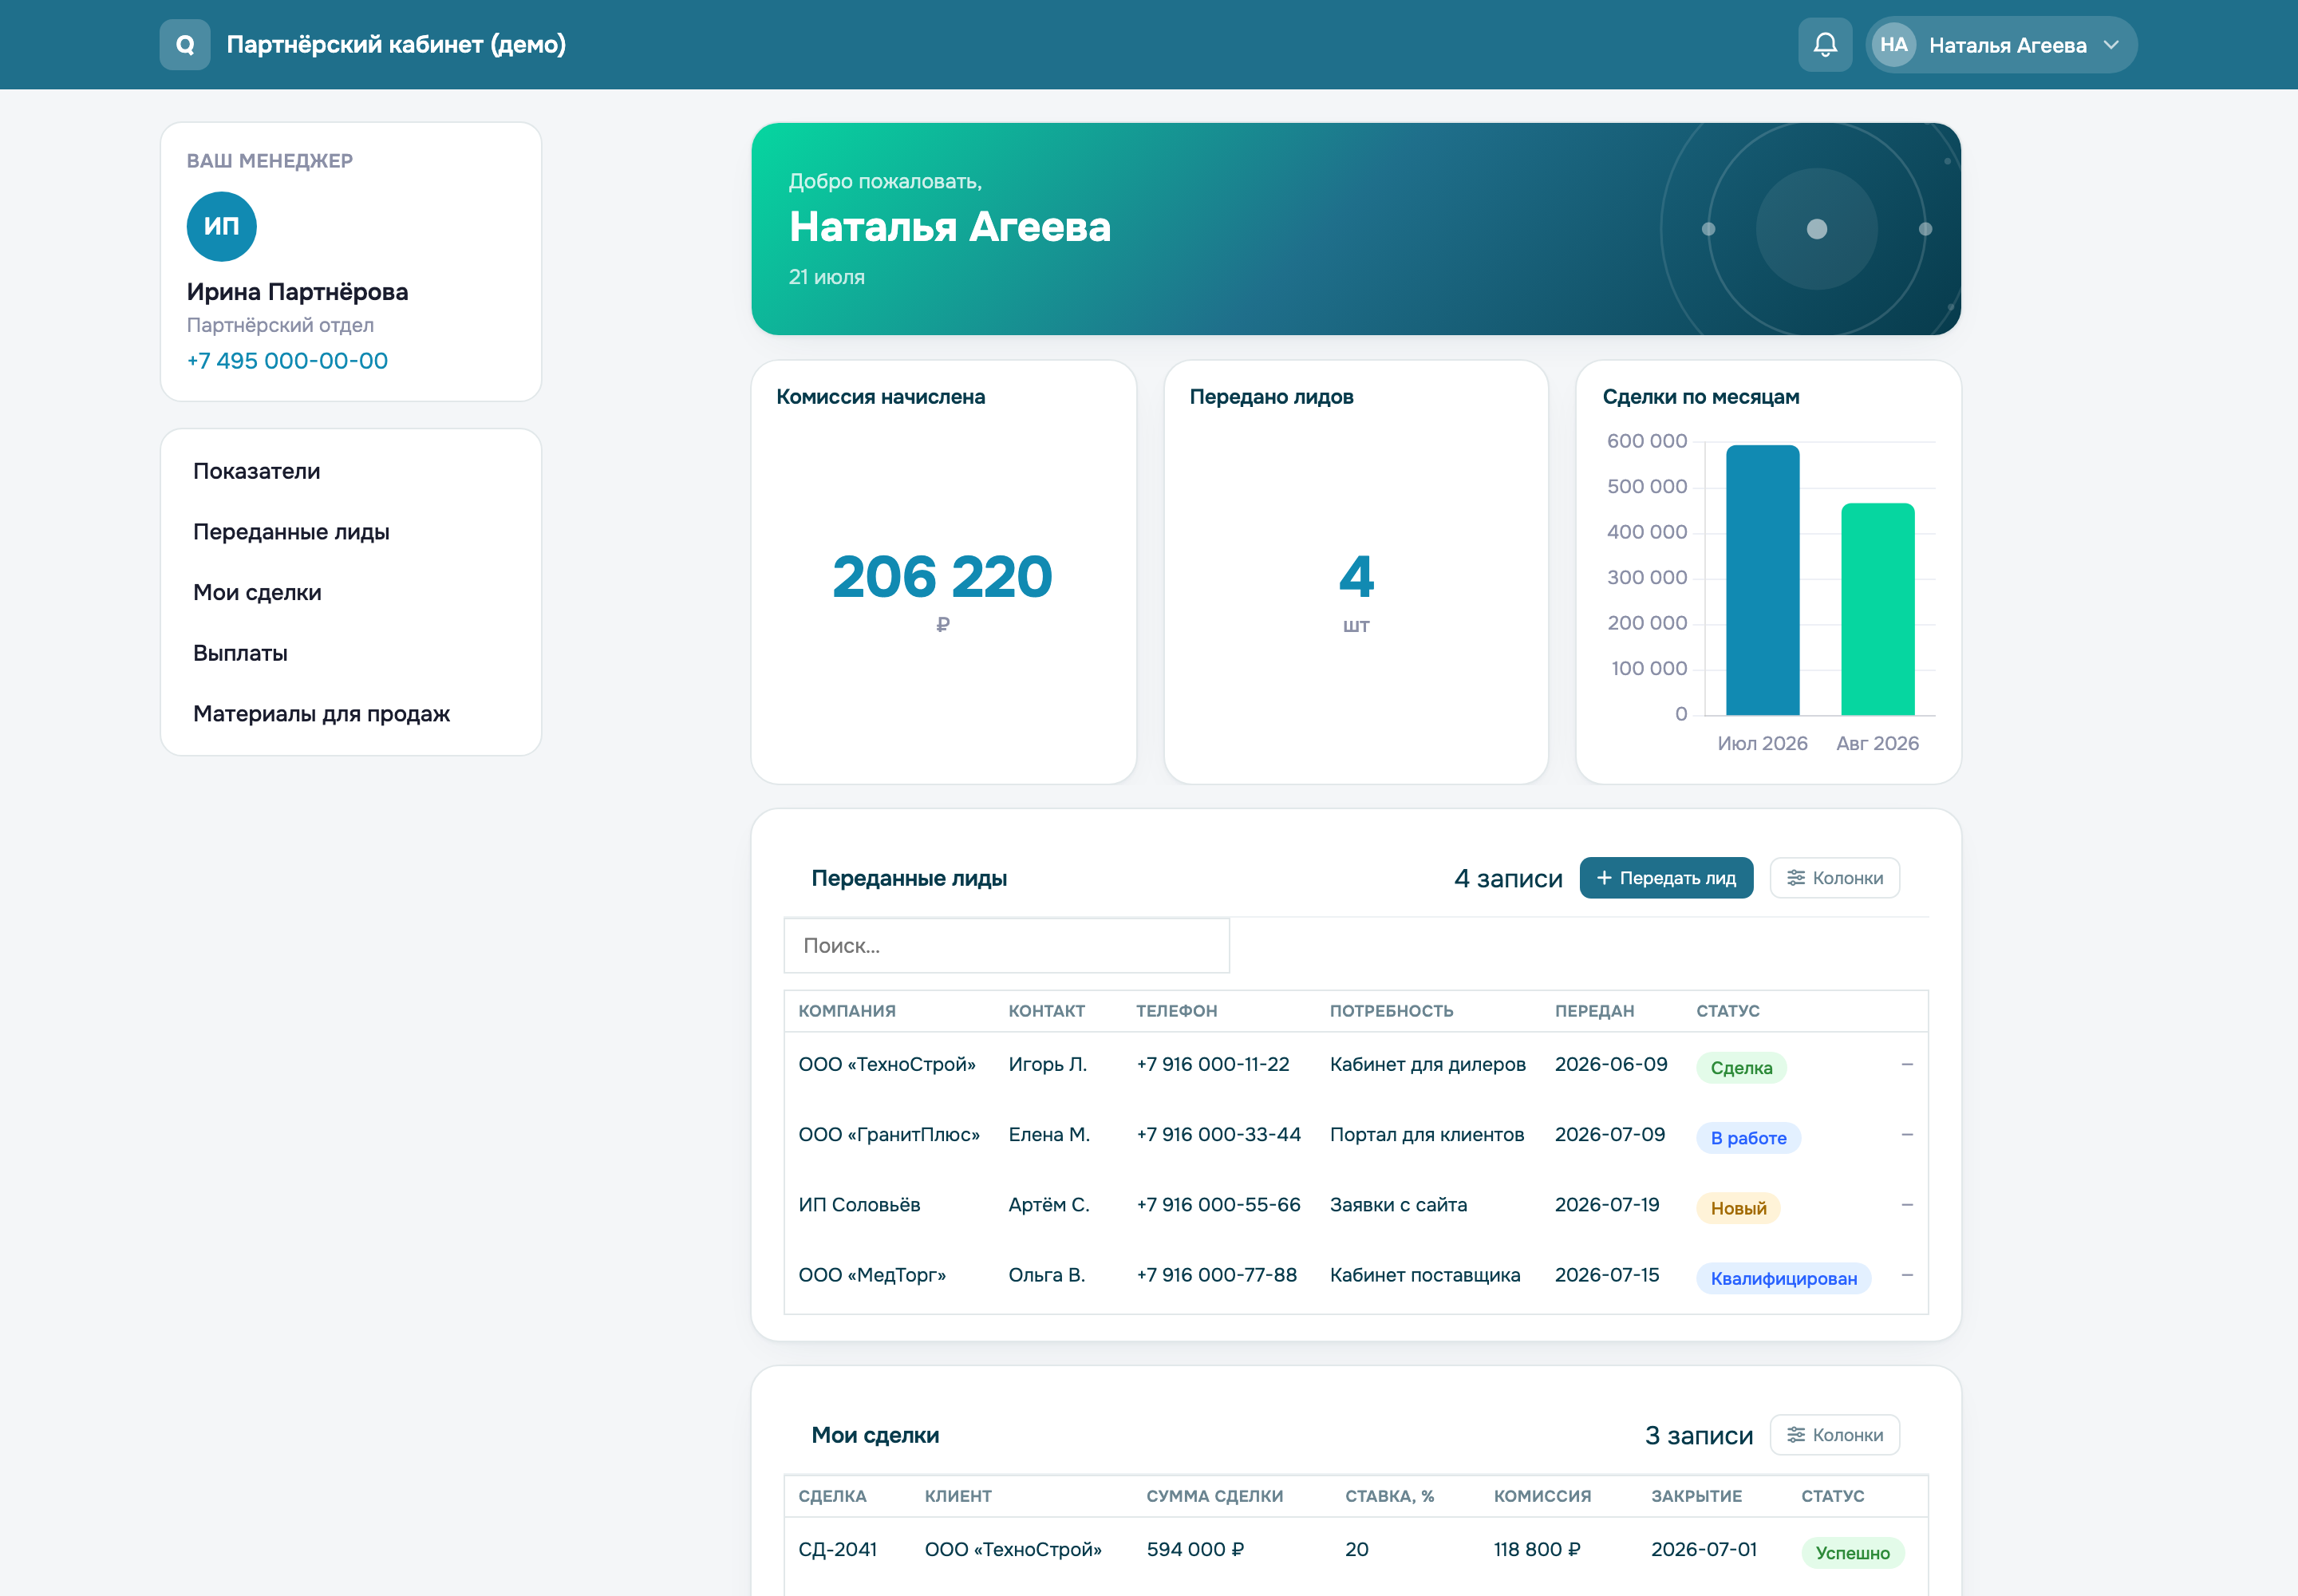Click phone +7 916 000-55-66
The width and height of the screenshot is (2298, 1596).
click(x=1218, y=1205)
